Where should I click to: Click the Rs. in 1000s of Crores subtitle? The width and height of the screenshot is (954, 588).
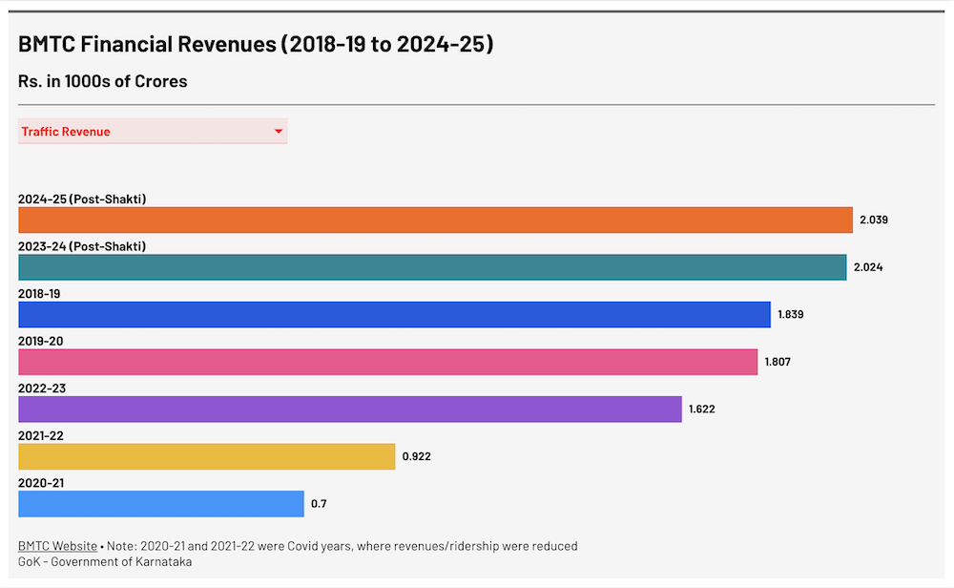click(x=103, y=81)
